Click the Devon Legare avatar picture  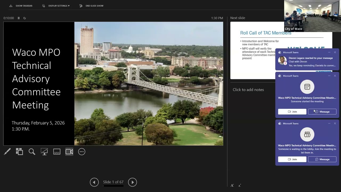click(x=282, y=61)
